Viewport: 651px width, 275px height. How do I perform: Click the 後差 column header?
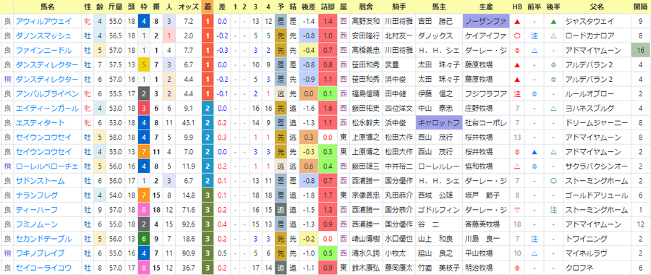tap(308, 7)
